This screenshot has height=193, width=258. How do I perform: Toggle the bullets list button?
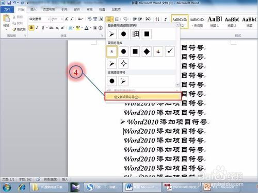pos(108,19)
